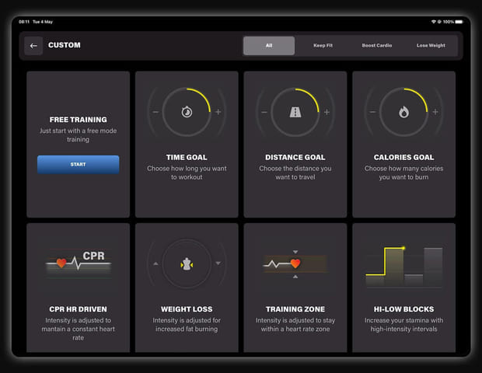Image resolution: width=482 pixels, height=373 pixels.
Task: Click Weight Loss up arrow
Action: (155, 263)
